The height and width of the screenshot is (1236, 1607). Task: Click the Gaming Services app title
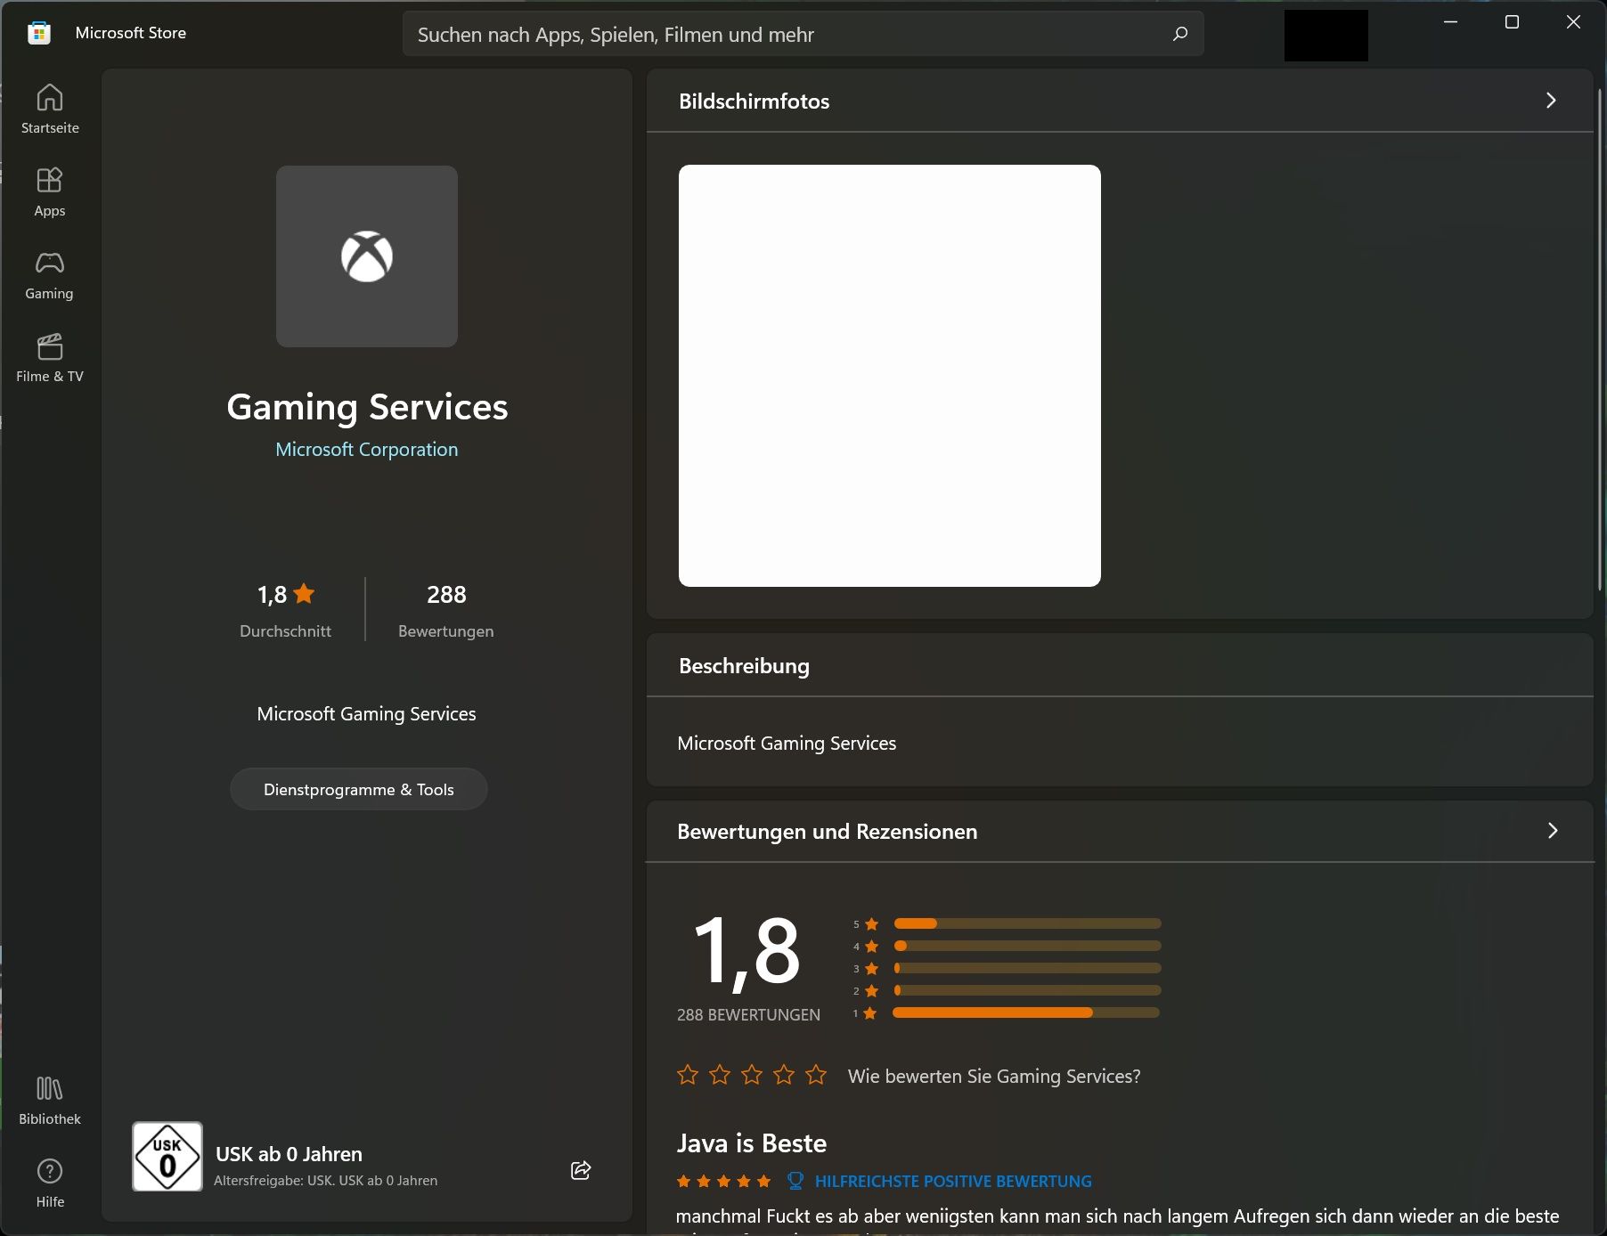click(x=367, y=407)
